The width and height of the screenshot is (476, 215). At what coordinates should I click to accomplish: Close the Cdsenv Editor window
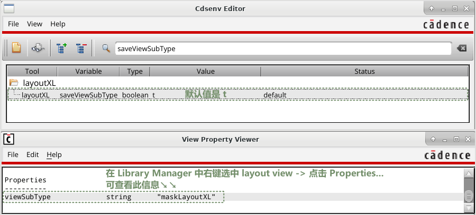[466, 8]
